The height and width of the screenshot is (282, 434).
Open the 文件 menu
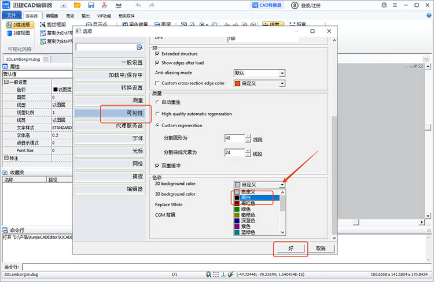pos(10,16)
